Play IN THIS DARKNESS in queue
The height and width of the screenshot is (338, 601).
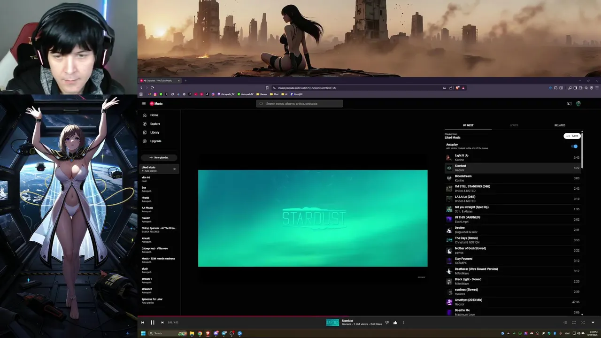click(513, 220)
